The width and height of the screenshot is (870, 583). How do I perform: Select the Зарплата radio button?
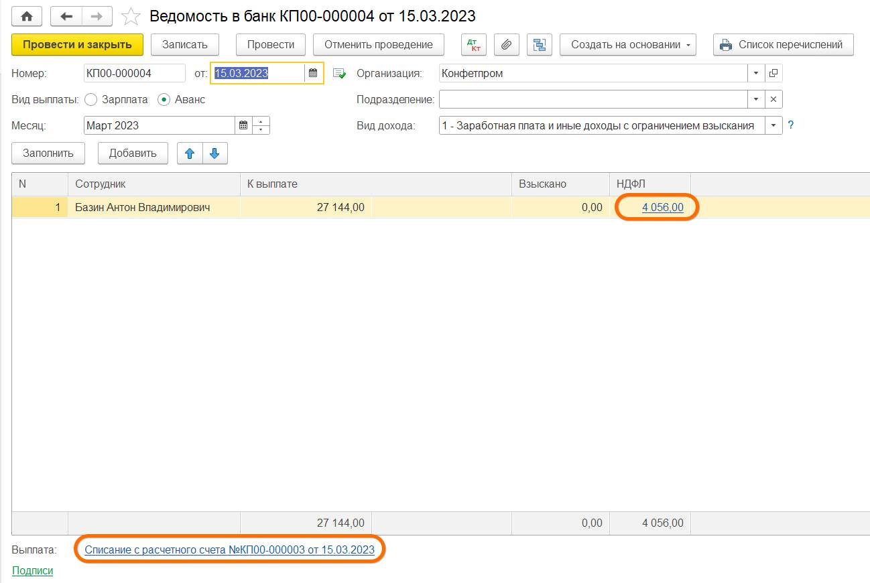point(91,99)
